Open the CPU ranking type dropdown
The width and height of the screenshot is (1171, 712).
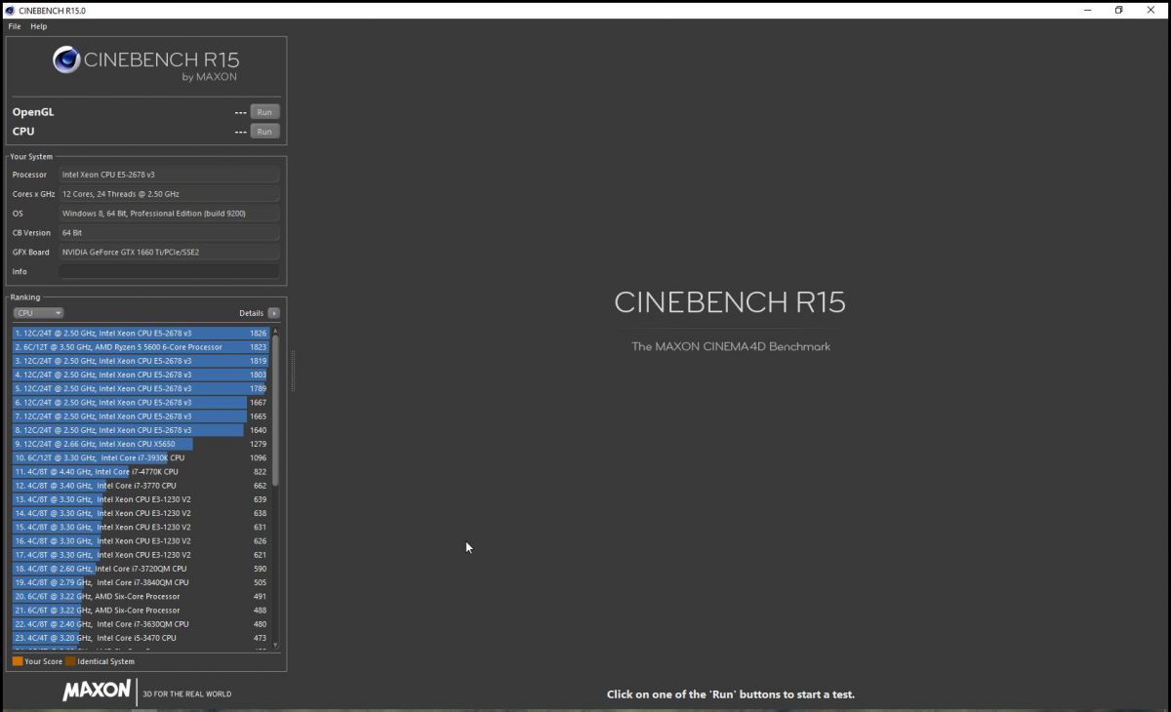click(39, 313)
